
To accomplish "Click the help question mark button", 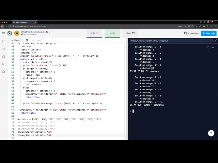I will [x=211, y=133].
